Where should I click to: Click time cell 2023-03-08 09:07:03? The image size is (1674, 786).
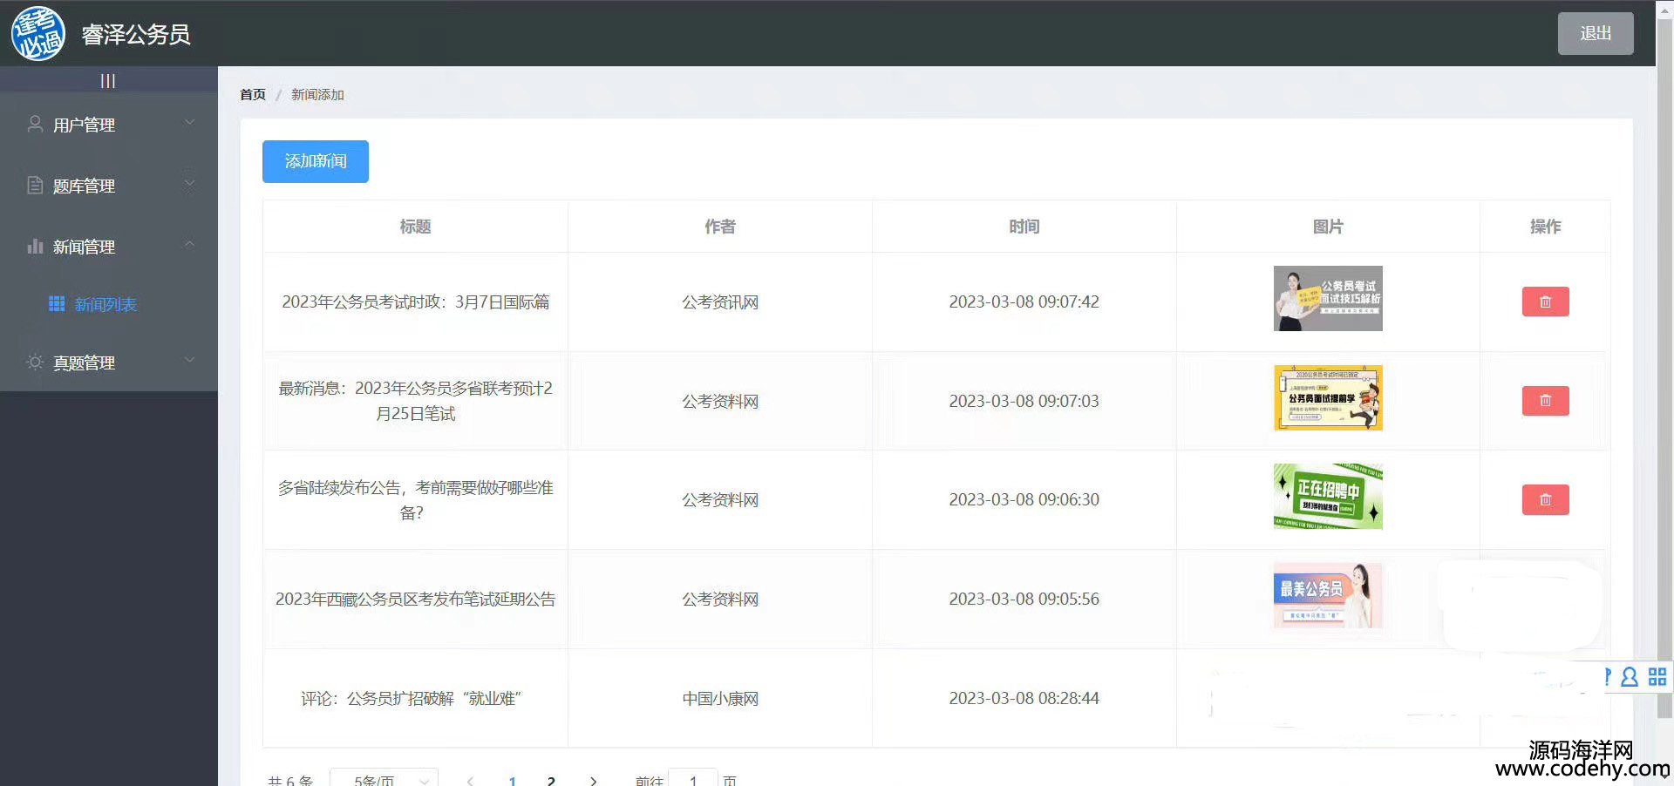pos(1024,401)
